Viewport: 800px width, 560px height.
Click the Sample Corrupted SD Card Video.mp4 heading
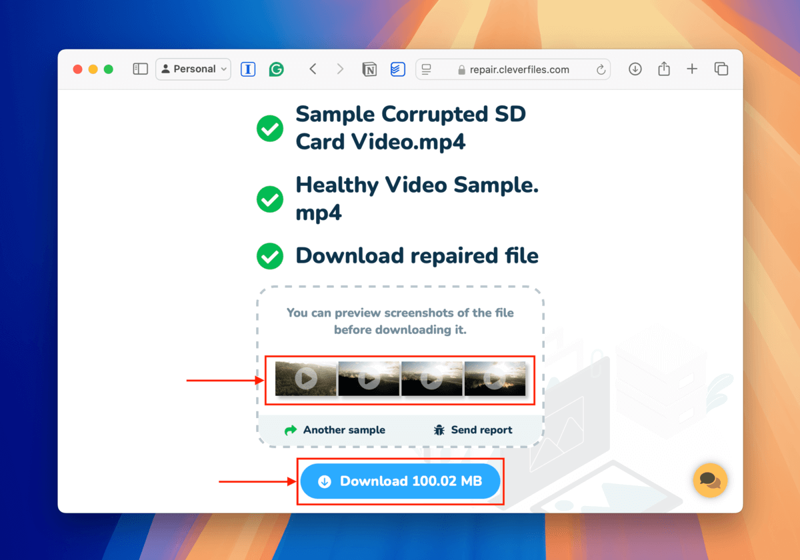point(411,128)
